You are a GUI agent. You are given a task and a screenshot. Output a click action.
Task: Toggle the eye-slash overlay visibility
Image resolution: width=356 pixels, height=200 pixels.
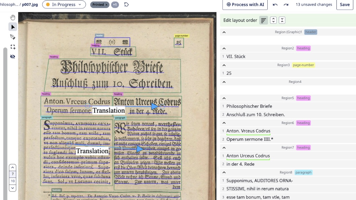pos(13,57)
